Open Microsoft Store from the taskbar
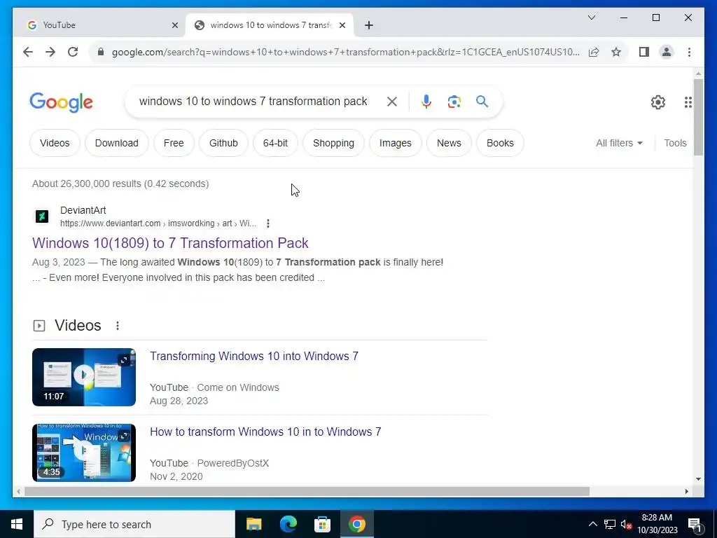717x538 pixels. [322, 524]
